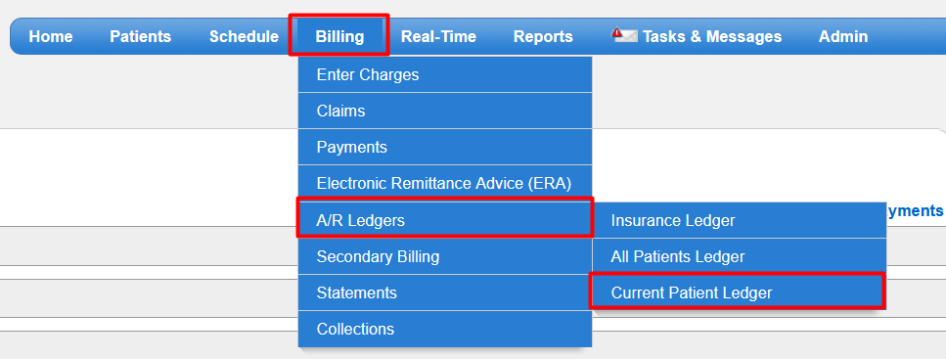Open Current Patient Ledger

[x=740, y=292]
